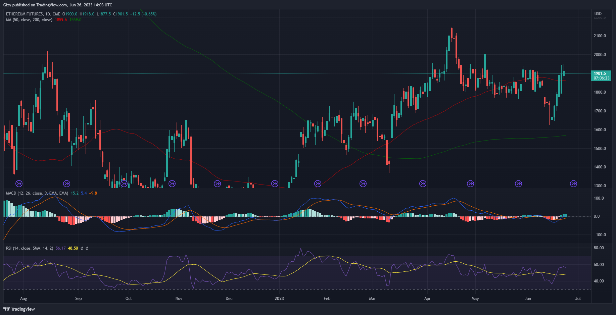Click the contract roll marker above the Oct label
Screen dimensions: 616x315
click(124, 183)
